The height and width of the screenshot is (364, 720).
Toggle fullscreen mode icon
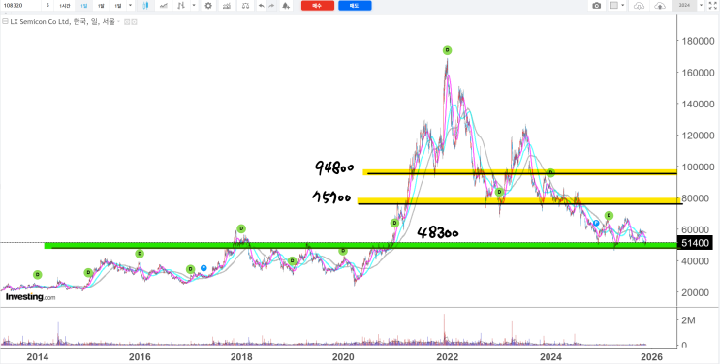(x=713, y=6)
